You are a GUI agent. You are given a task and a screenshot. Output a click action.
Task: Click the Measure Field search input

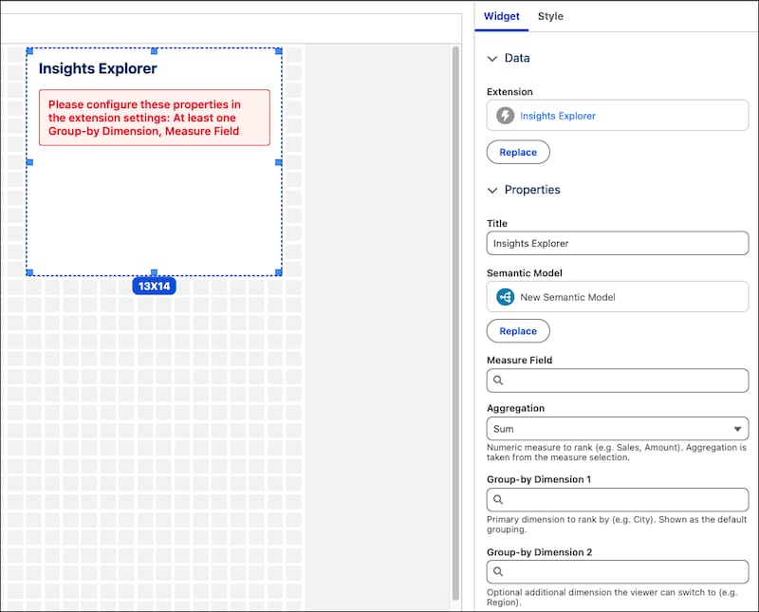[618, 380]
